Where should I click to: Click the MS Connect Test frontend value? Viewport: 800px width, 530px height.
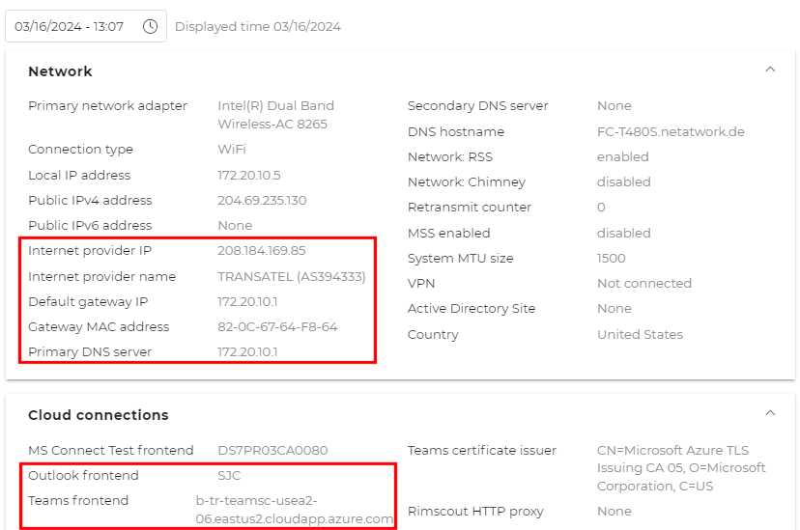click(272, 451)
